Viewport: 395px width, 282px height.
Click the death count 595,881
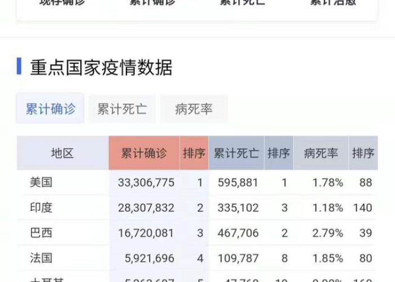[238, 183]
